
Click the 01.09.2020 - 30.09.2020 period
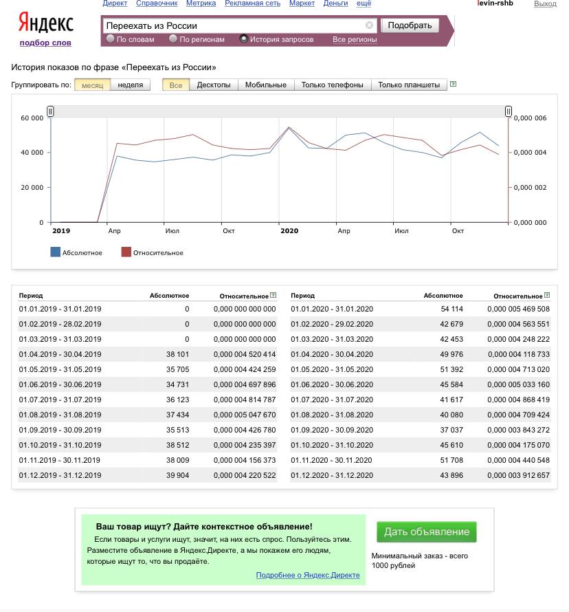click(x=332, y=430)
